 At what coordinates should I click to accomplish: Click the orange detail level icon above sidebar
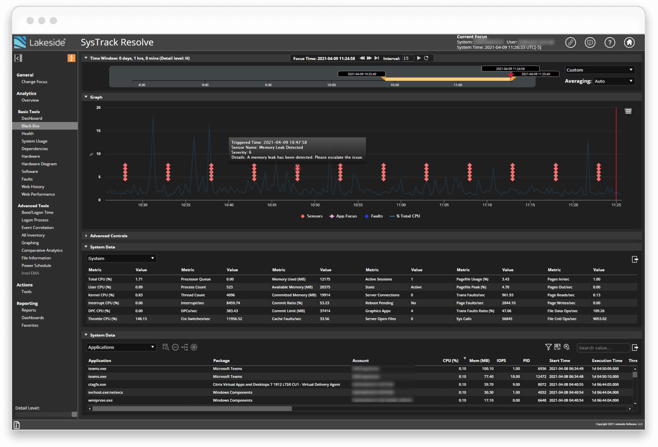71,58
